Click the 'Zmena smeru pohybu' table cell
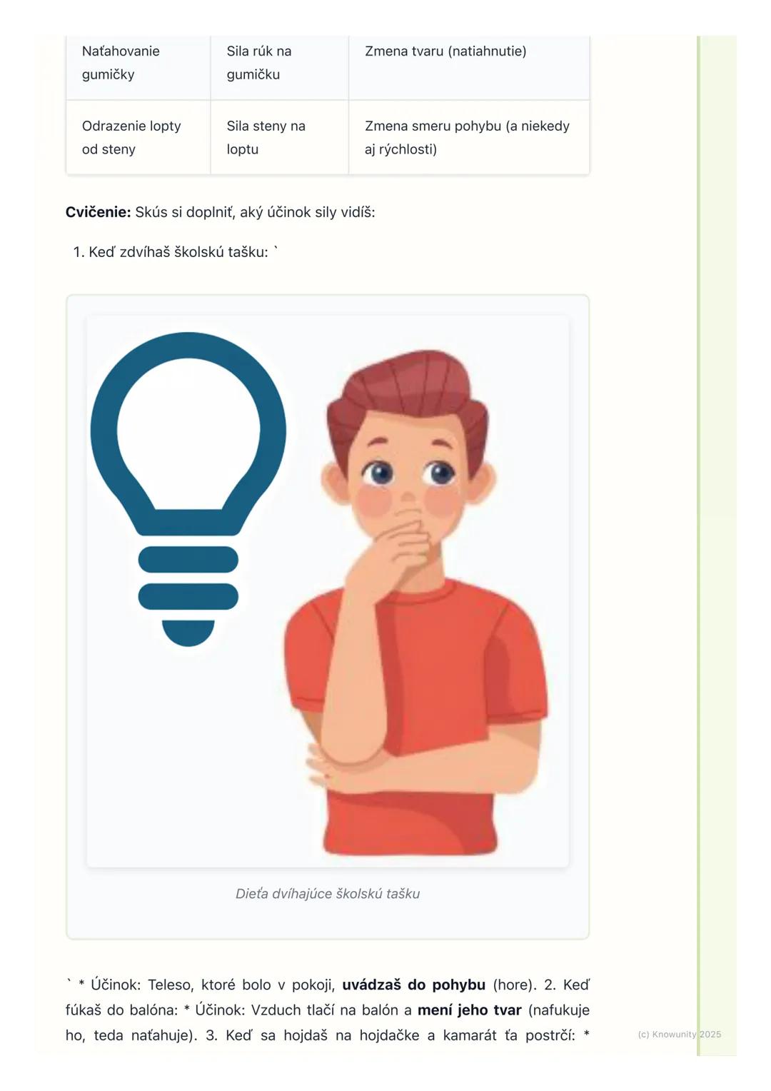The image size is (771, 1091). (x=469, y=137)
